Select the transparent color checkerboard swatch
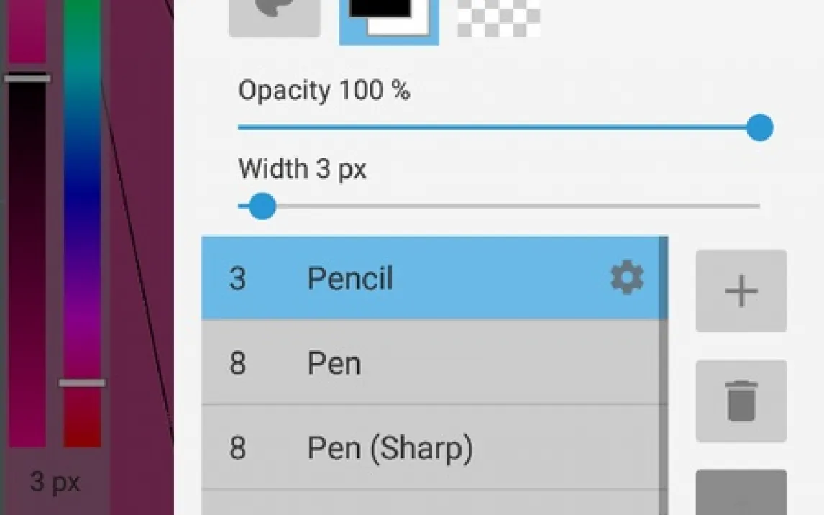The width and height of the screenshot is (824, 515). (498, 17)
